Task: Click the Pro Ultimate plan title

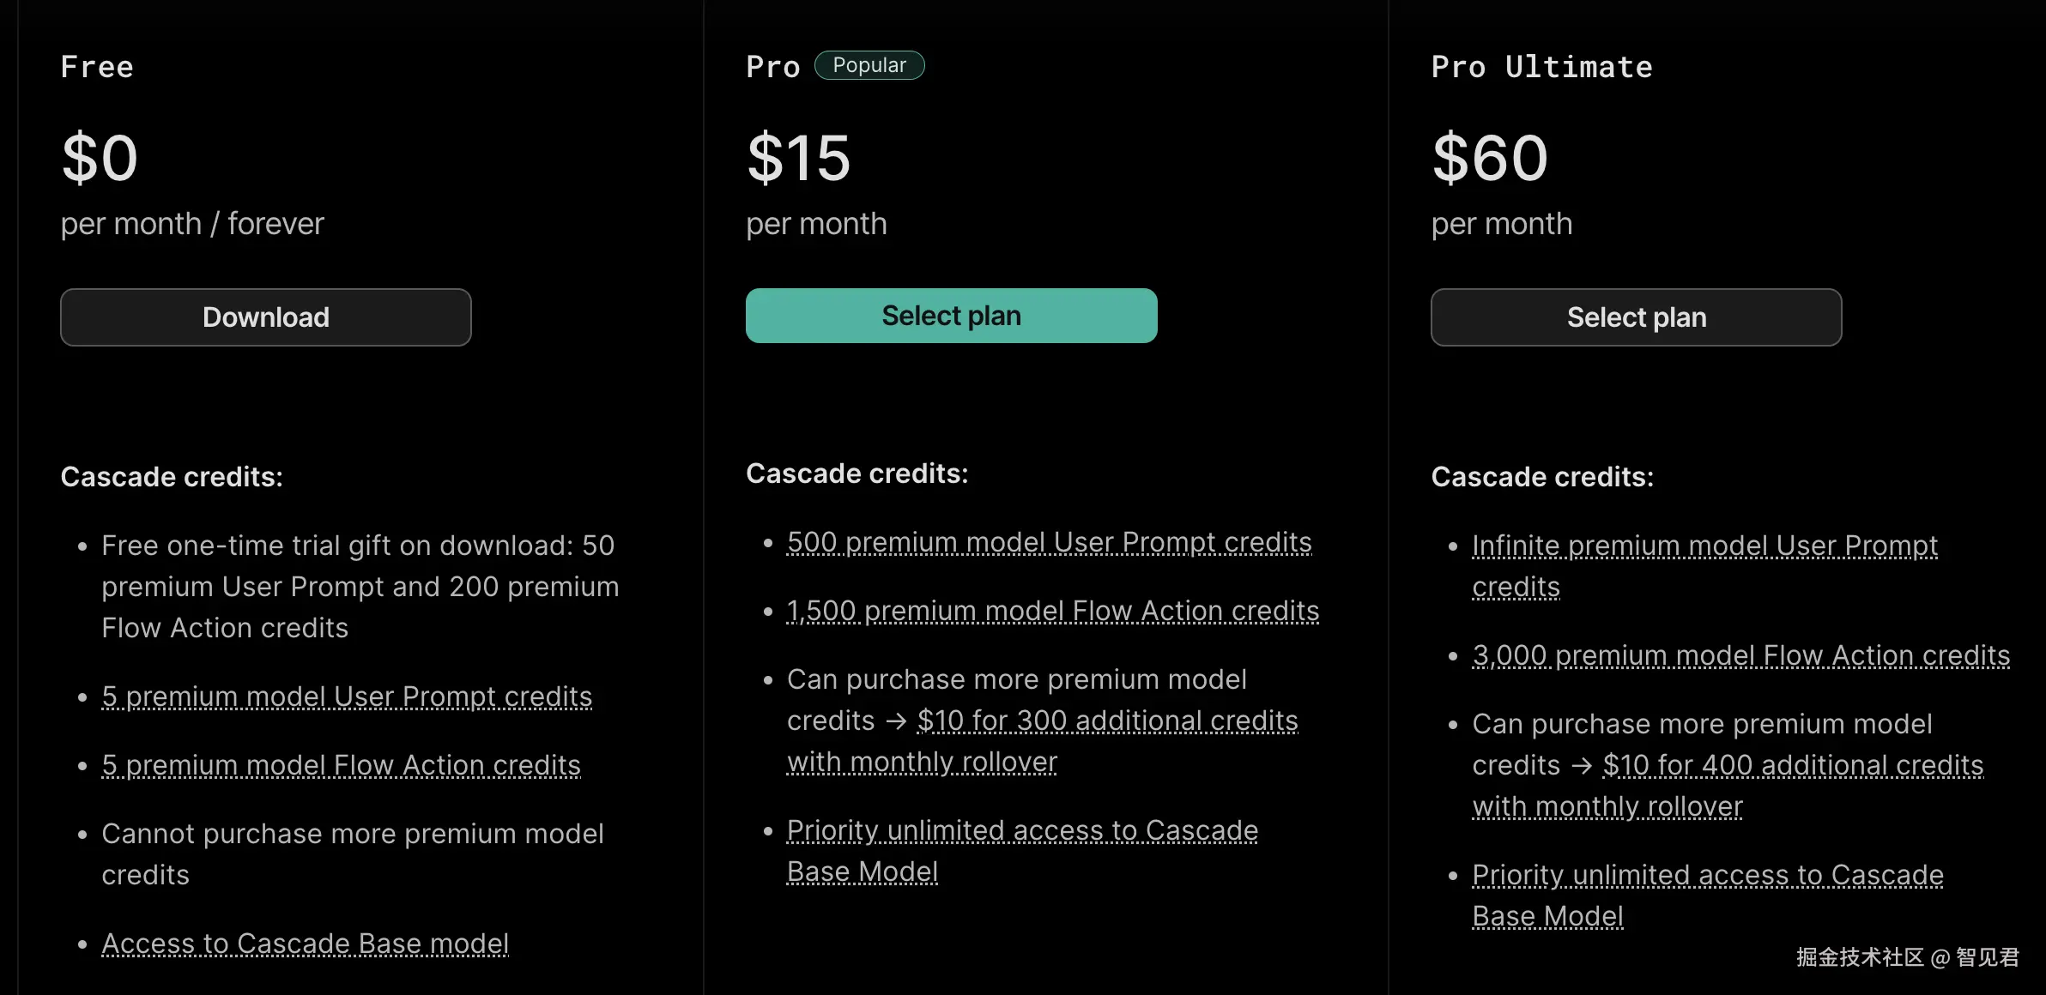Action: 1541,67
